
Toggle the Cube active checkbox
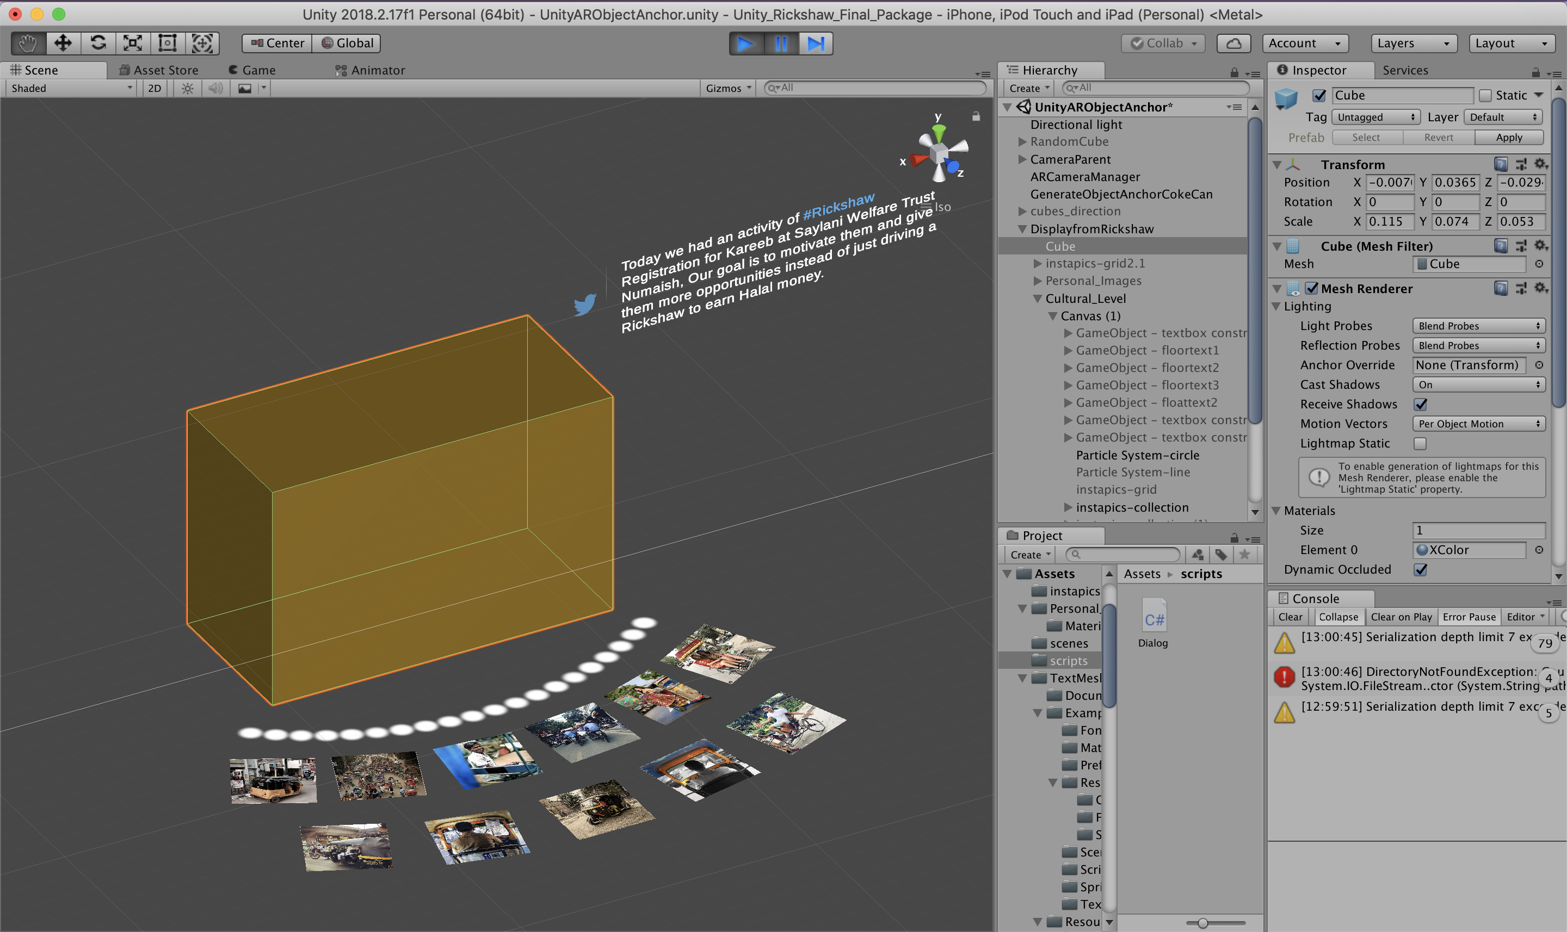1319,96
